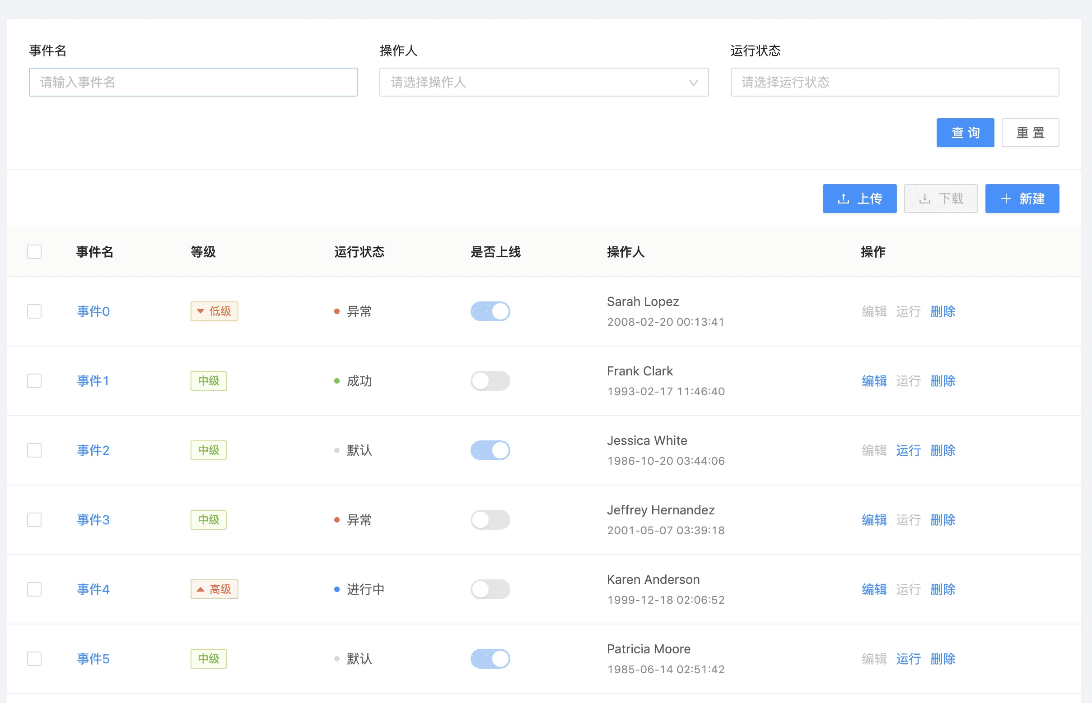Click the 运行状态 column header
The width and height of the screenshot is (1092, 703).
[359, 252]
